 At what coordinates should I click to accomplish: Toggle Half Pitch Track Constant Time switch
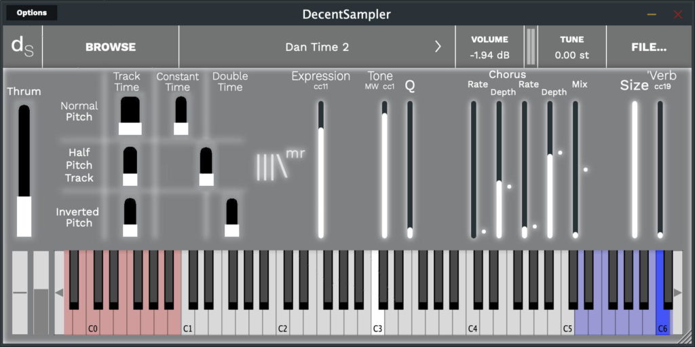(x=206, y=166)
